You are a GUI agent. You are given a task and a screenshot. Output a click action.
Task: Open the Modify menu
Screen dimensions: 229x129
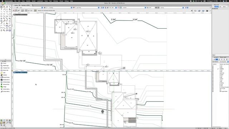(x=28, y=1)
